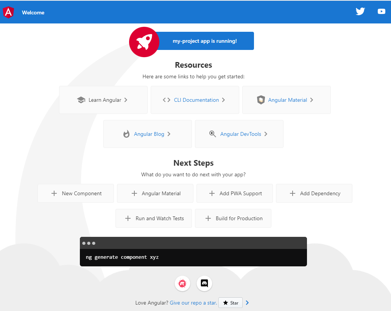Click Give our repo a star link
This screenshot has height=311, width=391.
tap(193, 303)
